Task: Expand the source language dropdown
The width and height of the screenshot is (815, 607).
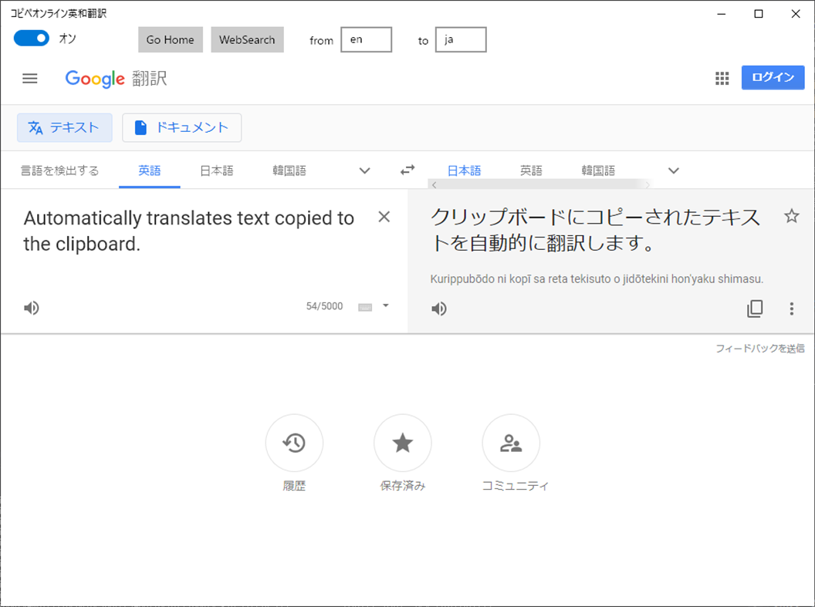Action: pyautogui.click(x=364, y=170)
